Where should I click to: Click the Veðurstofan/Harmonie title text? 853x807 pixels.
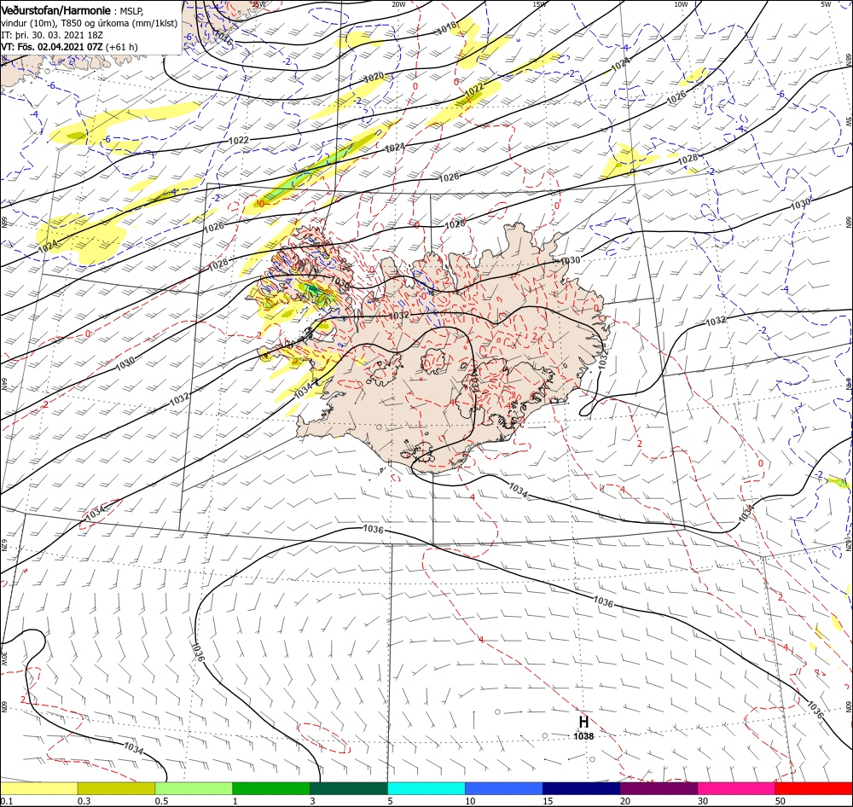pos(55,11)
